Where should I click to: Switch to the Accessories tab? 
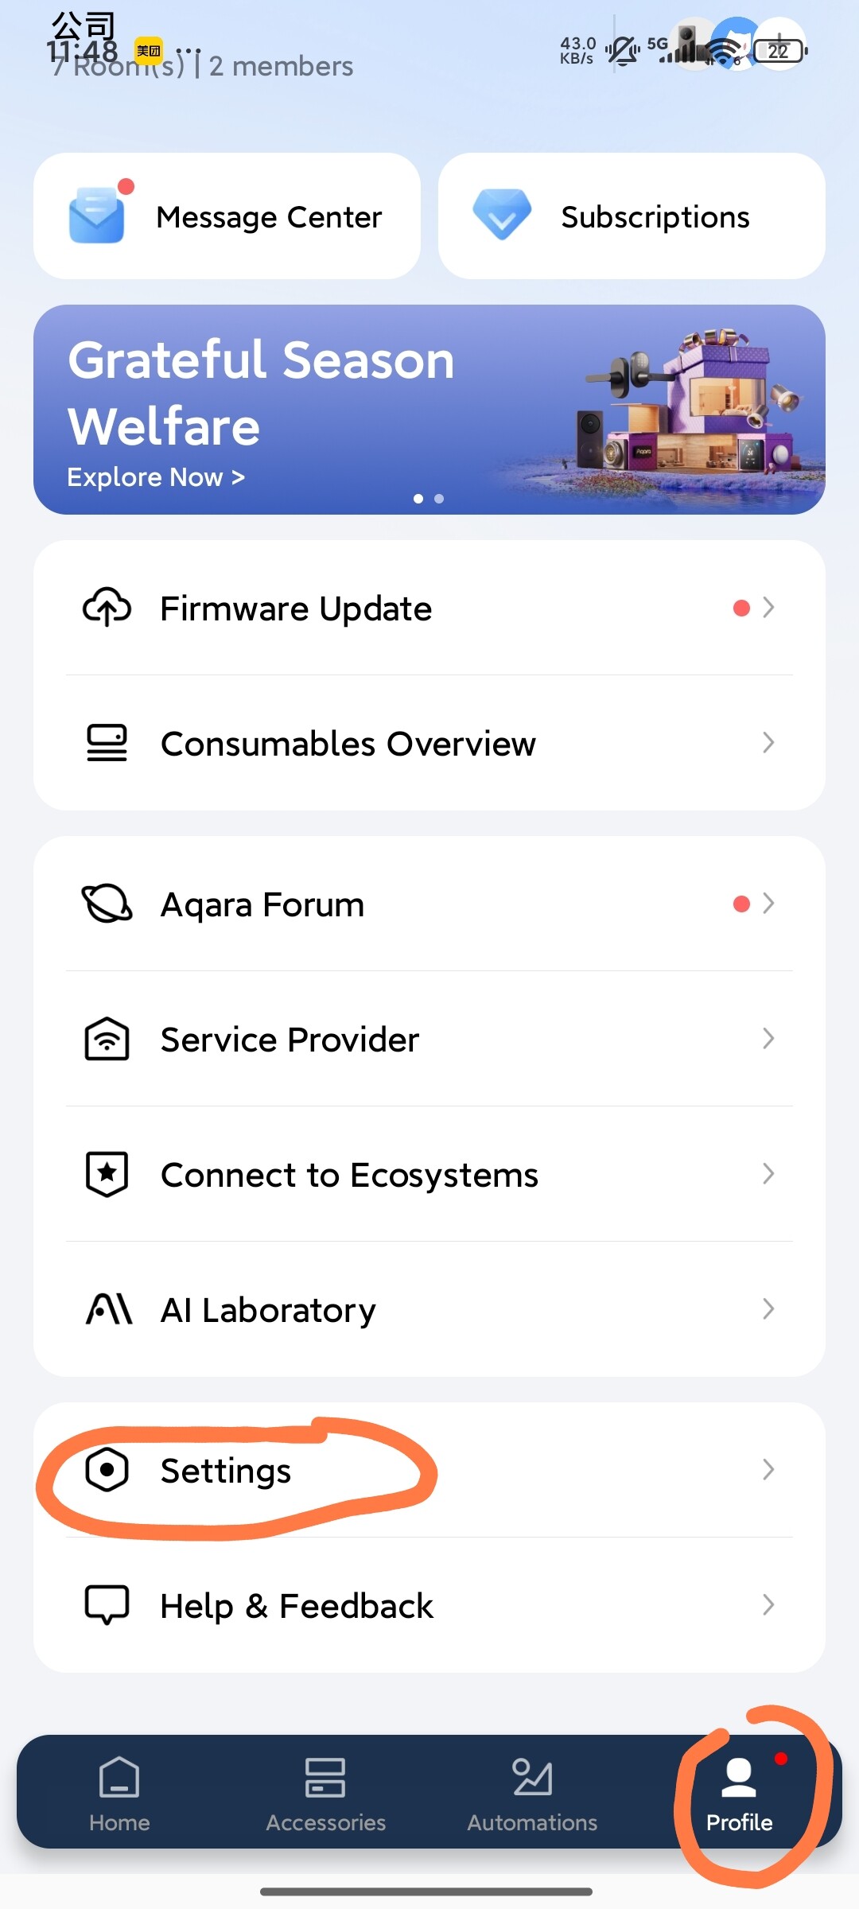pos(325,1793)
